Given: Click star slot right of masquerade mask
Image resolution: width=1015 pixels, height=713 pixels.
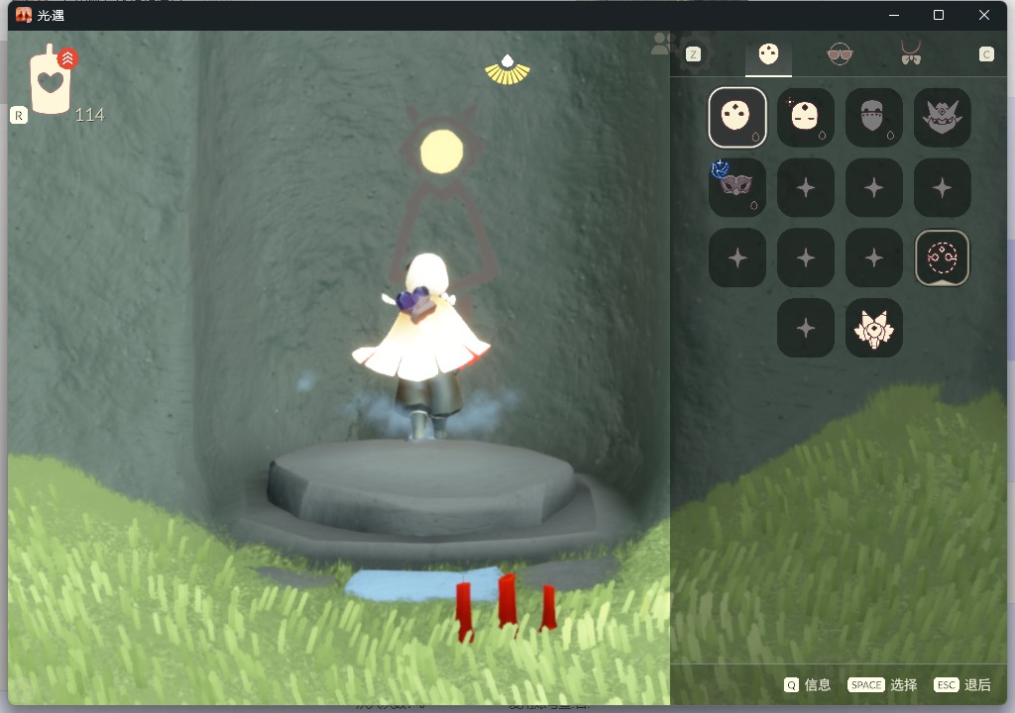Looking at the screenshot, I should 806,187.
